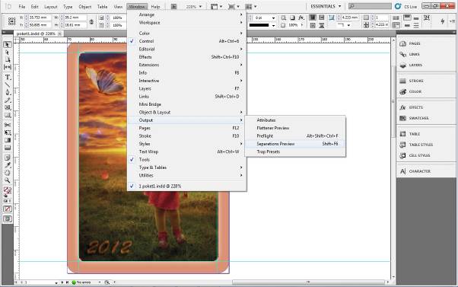Select the Eyedropper tool
The width and height of the screenshot is (458, 287).
coord(8,165)
